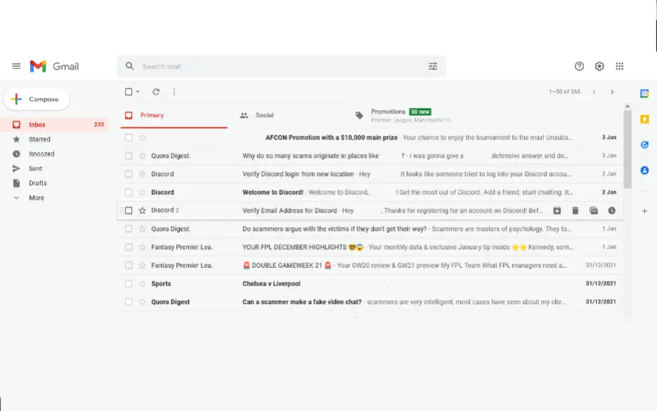
Task: Star the DOUBLE GAMEWEEK 21 email
Action: tap(142, 265)
